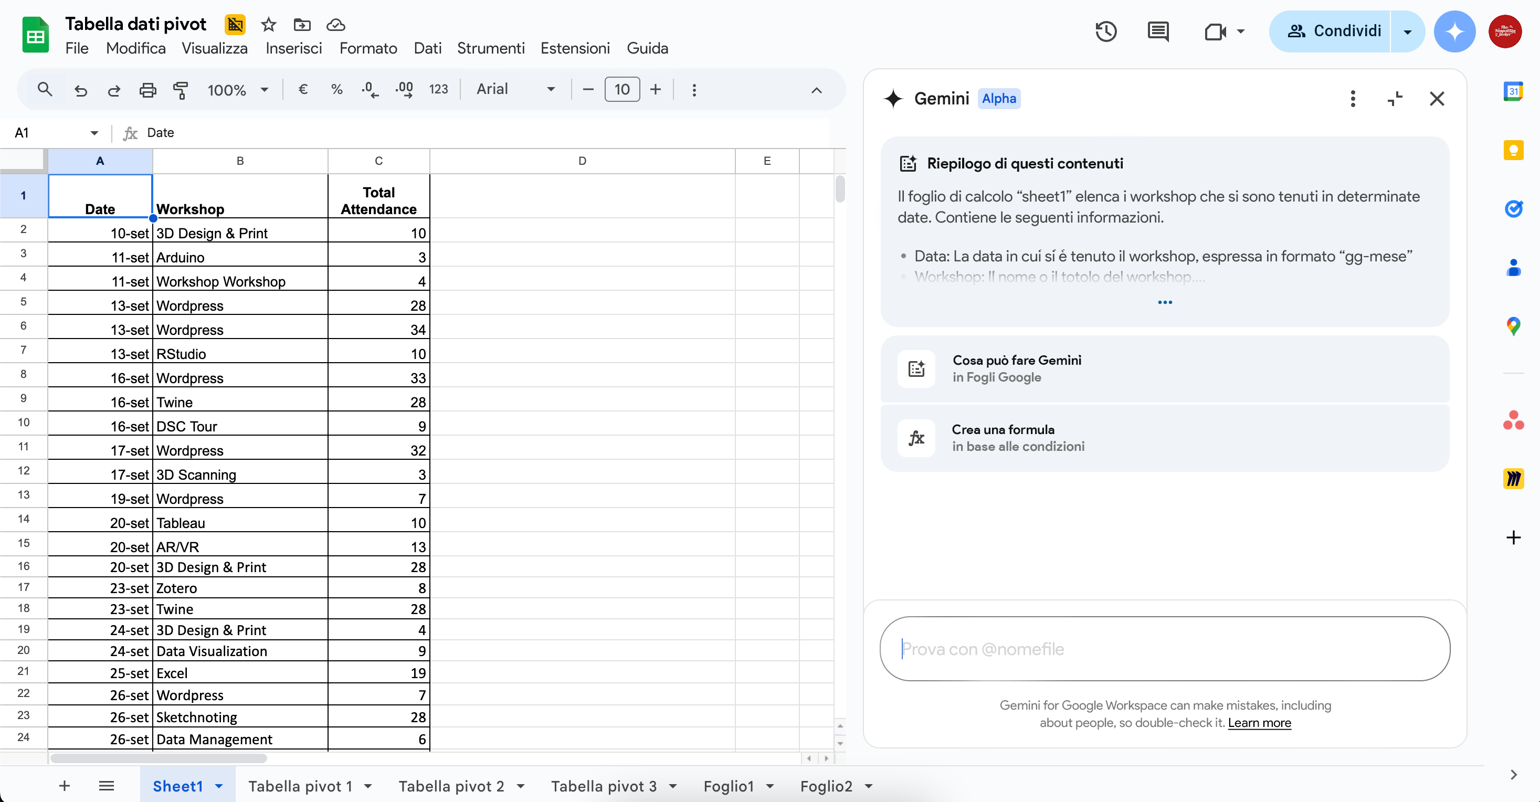Increase font size with plus button
This screenshot has height=802, width=1540.
click(x=655, y=90)
